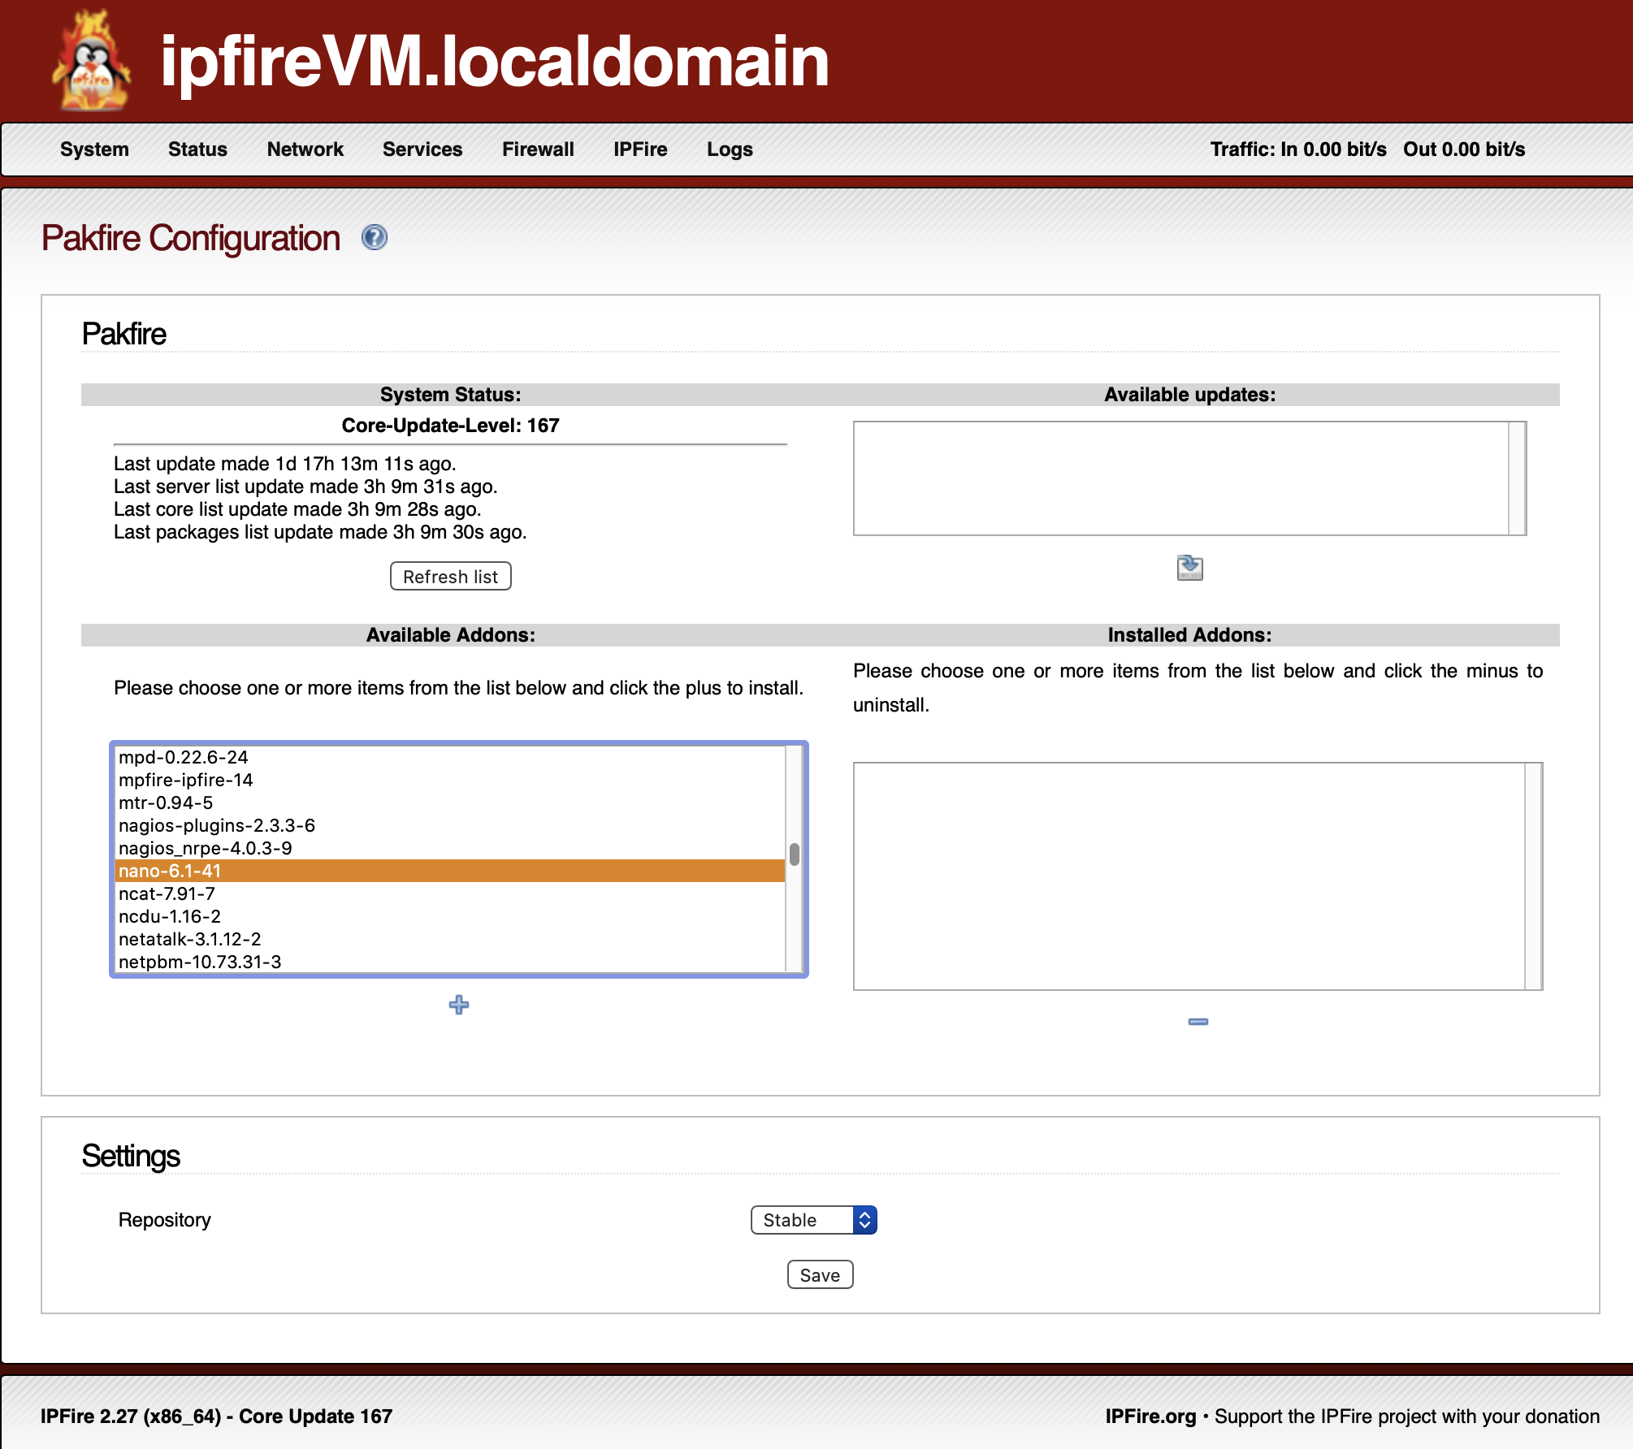
Task: Select nagios_nrpe-4.0.3-9 addon
Action: tap(450, 848)
